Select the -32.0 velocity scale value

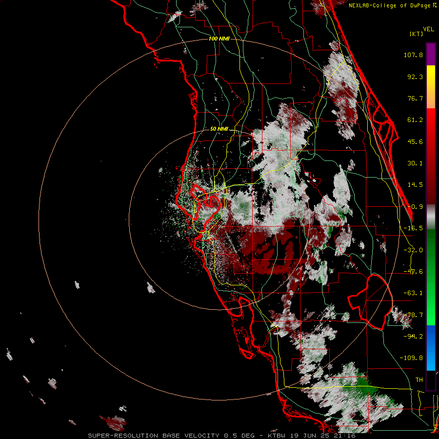(x=413, y=250)
